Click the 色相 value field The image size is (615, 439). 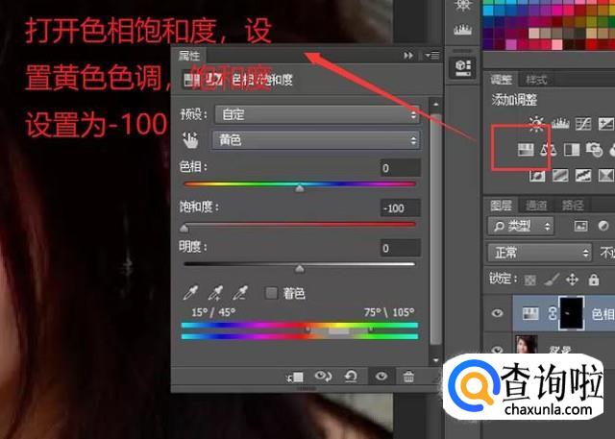point(401,168)
